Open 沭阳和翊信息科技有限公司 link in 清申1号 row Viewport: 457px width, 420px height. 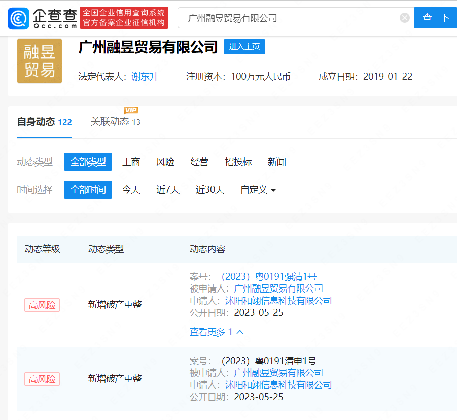click(278, 385)
